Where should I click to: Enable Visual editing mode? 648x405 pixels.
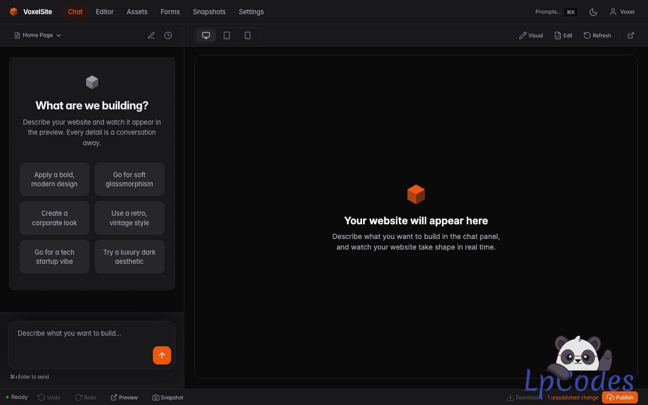pos(531,35)
